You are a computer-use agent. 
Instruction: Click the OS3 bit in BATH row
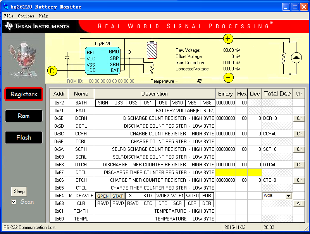(x=118, y=103)
